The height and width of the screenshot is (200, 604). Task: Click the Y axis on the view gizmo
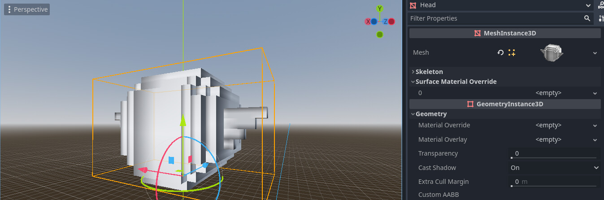coord(380,9)
